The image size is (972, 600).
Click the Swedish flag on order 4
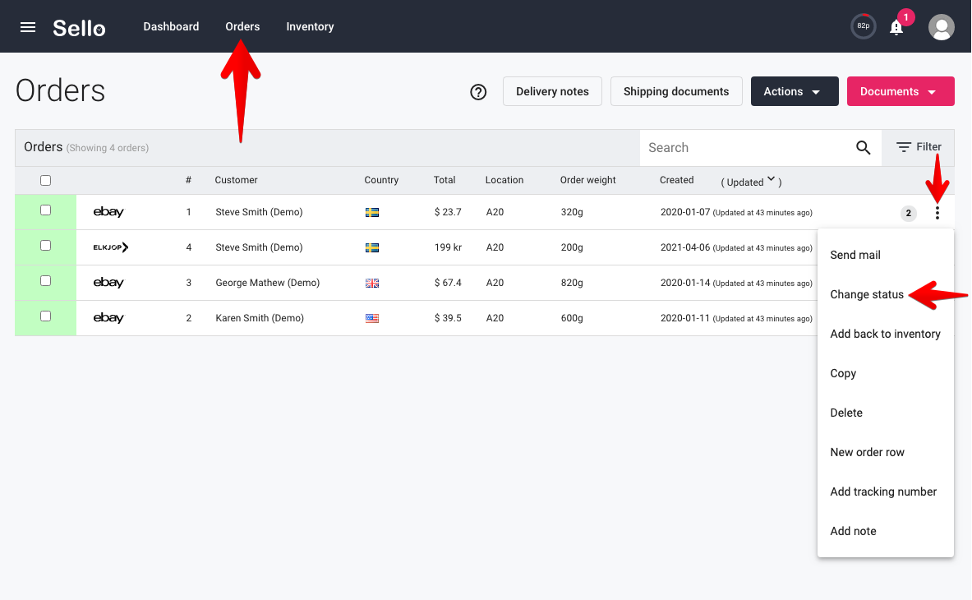coord(372,248)
